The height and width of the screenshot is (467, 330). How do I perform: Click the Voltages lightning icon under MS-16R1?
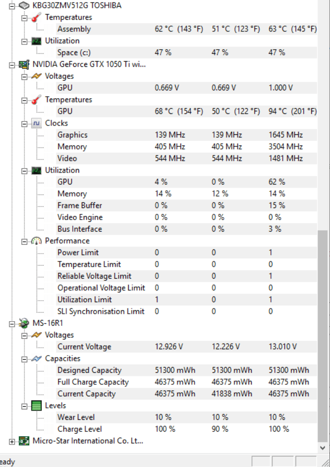point(36,335)
